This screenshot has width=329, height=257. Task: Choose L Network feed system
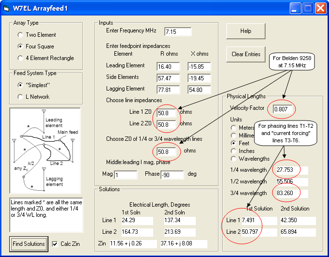click(x=20, y=96)
